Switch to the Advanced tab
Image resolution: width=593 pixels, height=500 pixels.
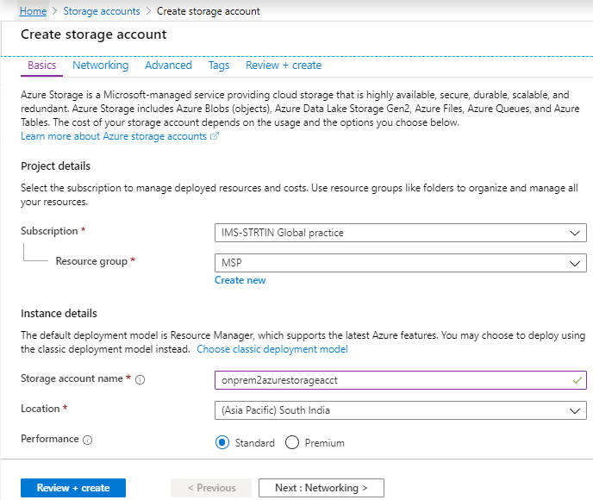click(x=168, y=66)
